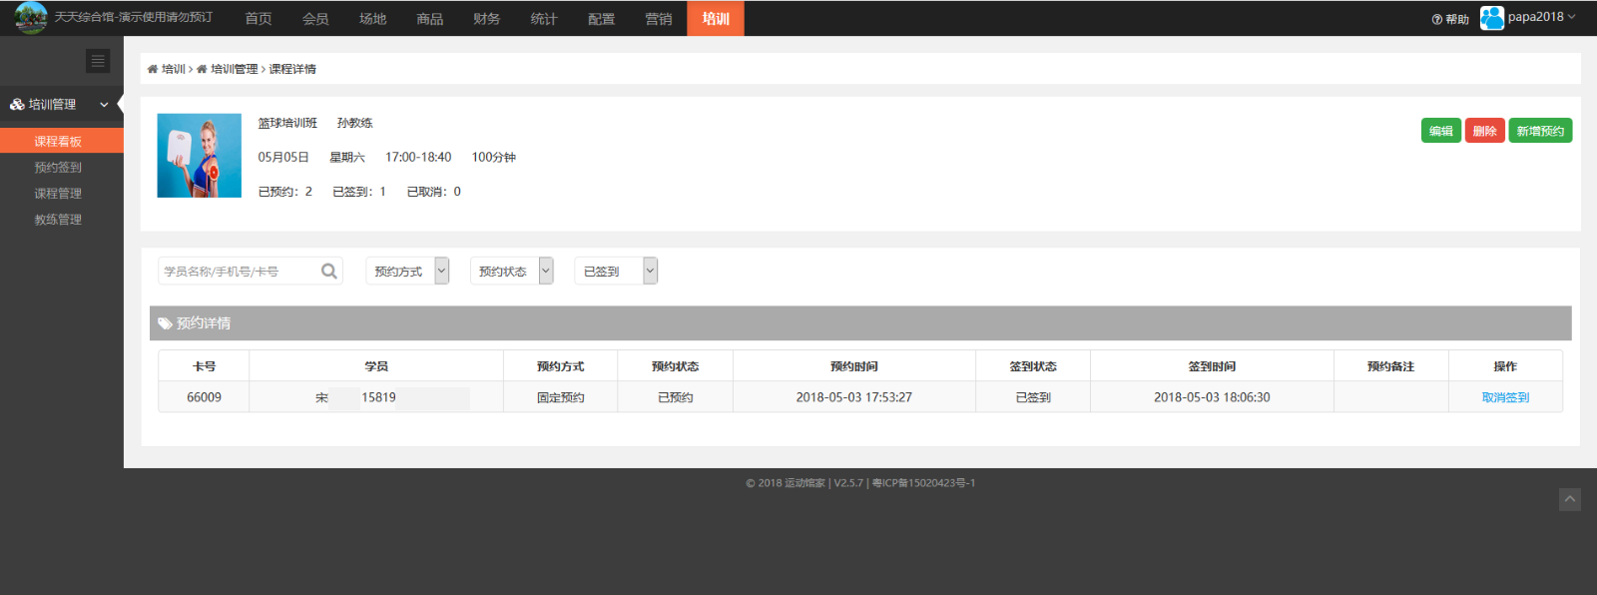The height and width of the screenshot is (595, 1597).
Task: Open the 预约方式 dropdown
Action: click(x=407, y=271)
